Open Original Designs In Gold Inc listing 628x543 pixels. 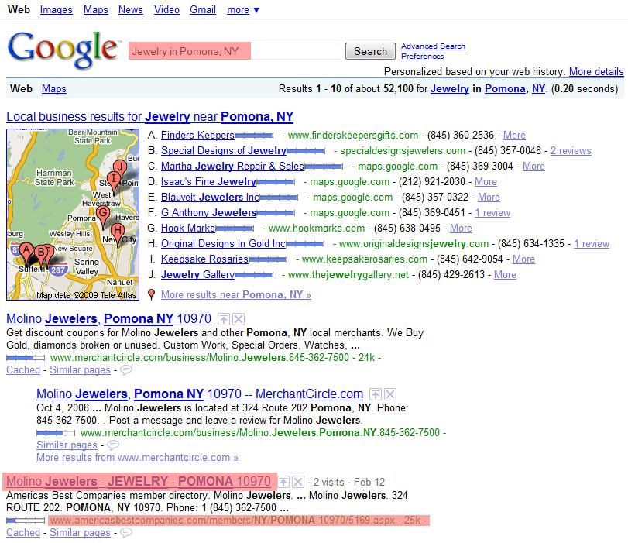(224, 244)
